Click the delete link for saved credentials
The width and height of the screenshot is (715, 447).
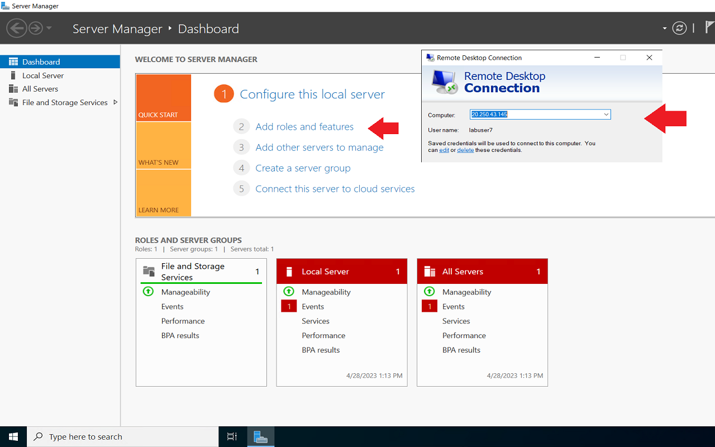coord(465,150)
